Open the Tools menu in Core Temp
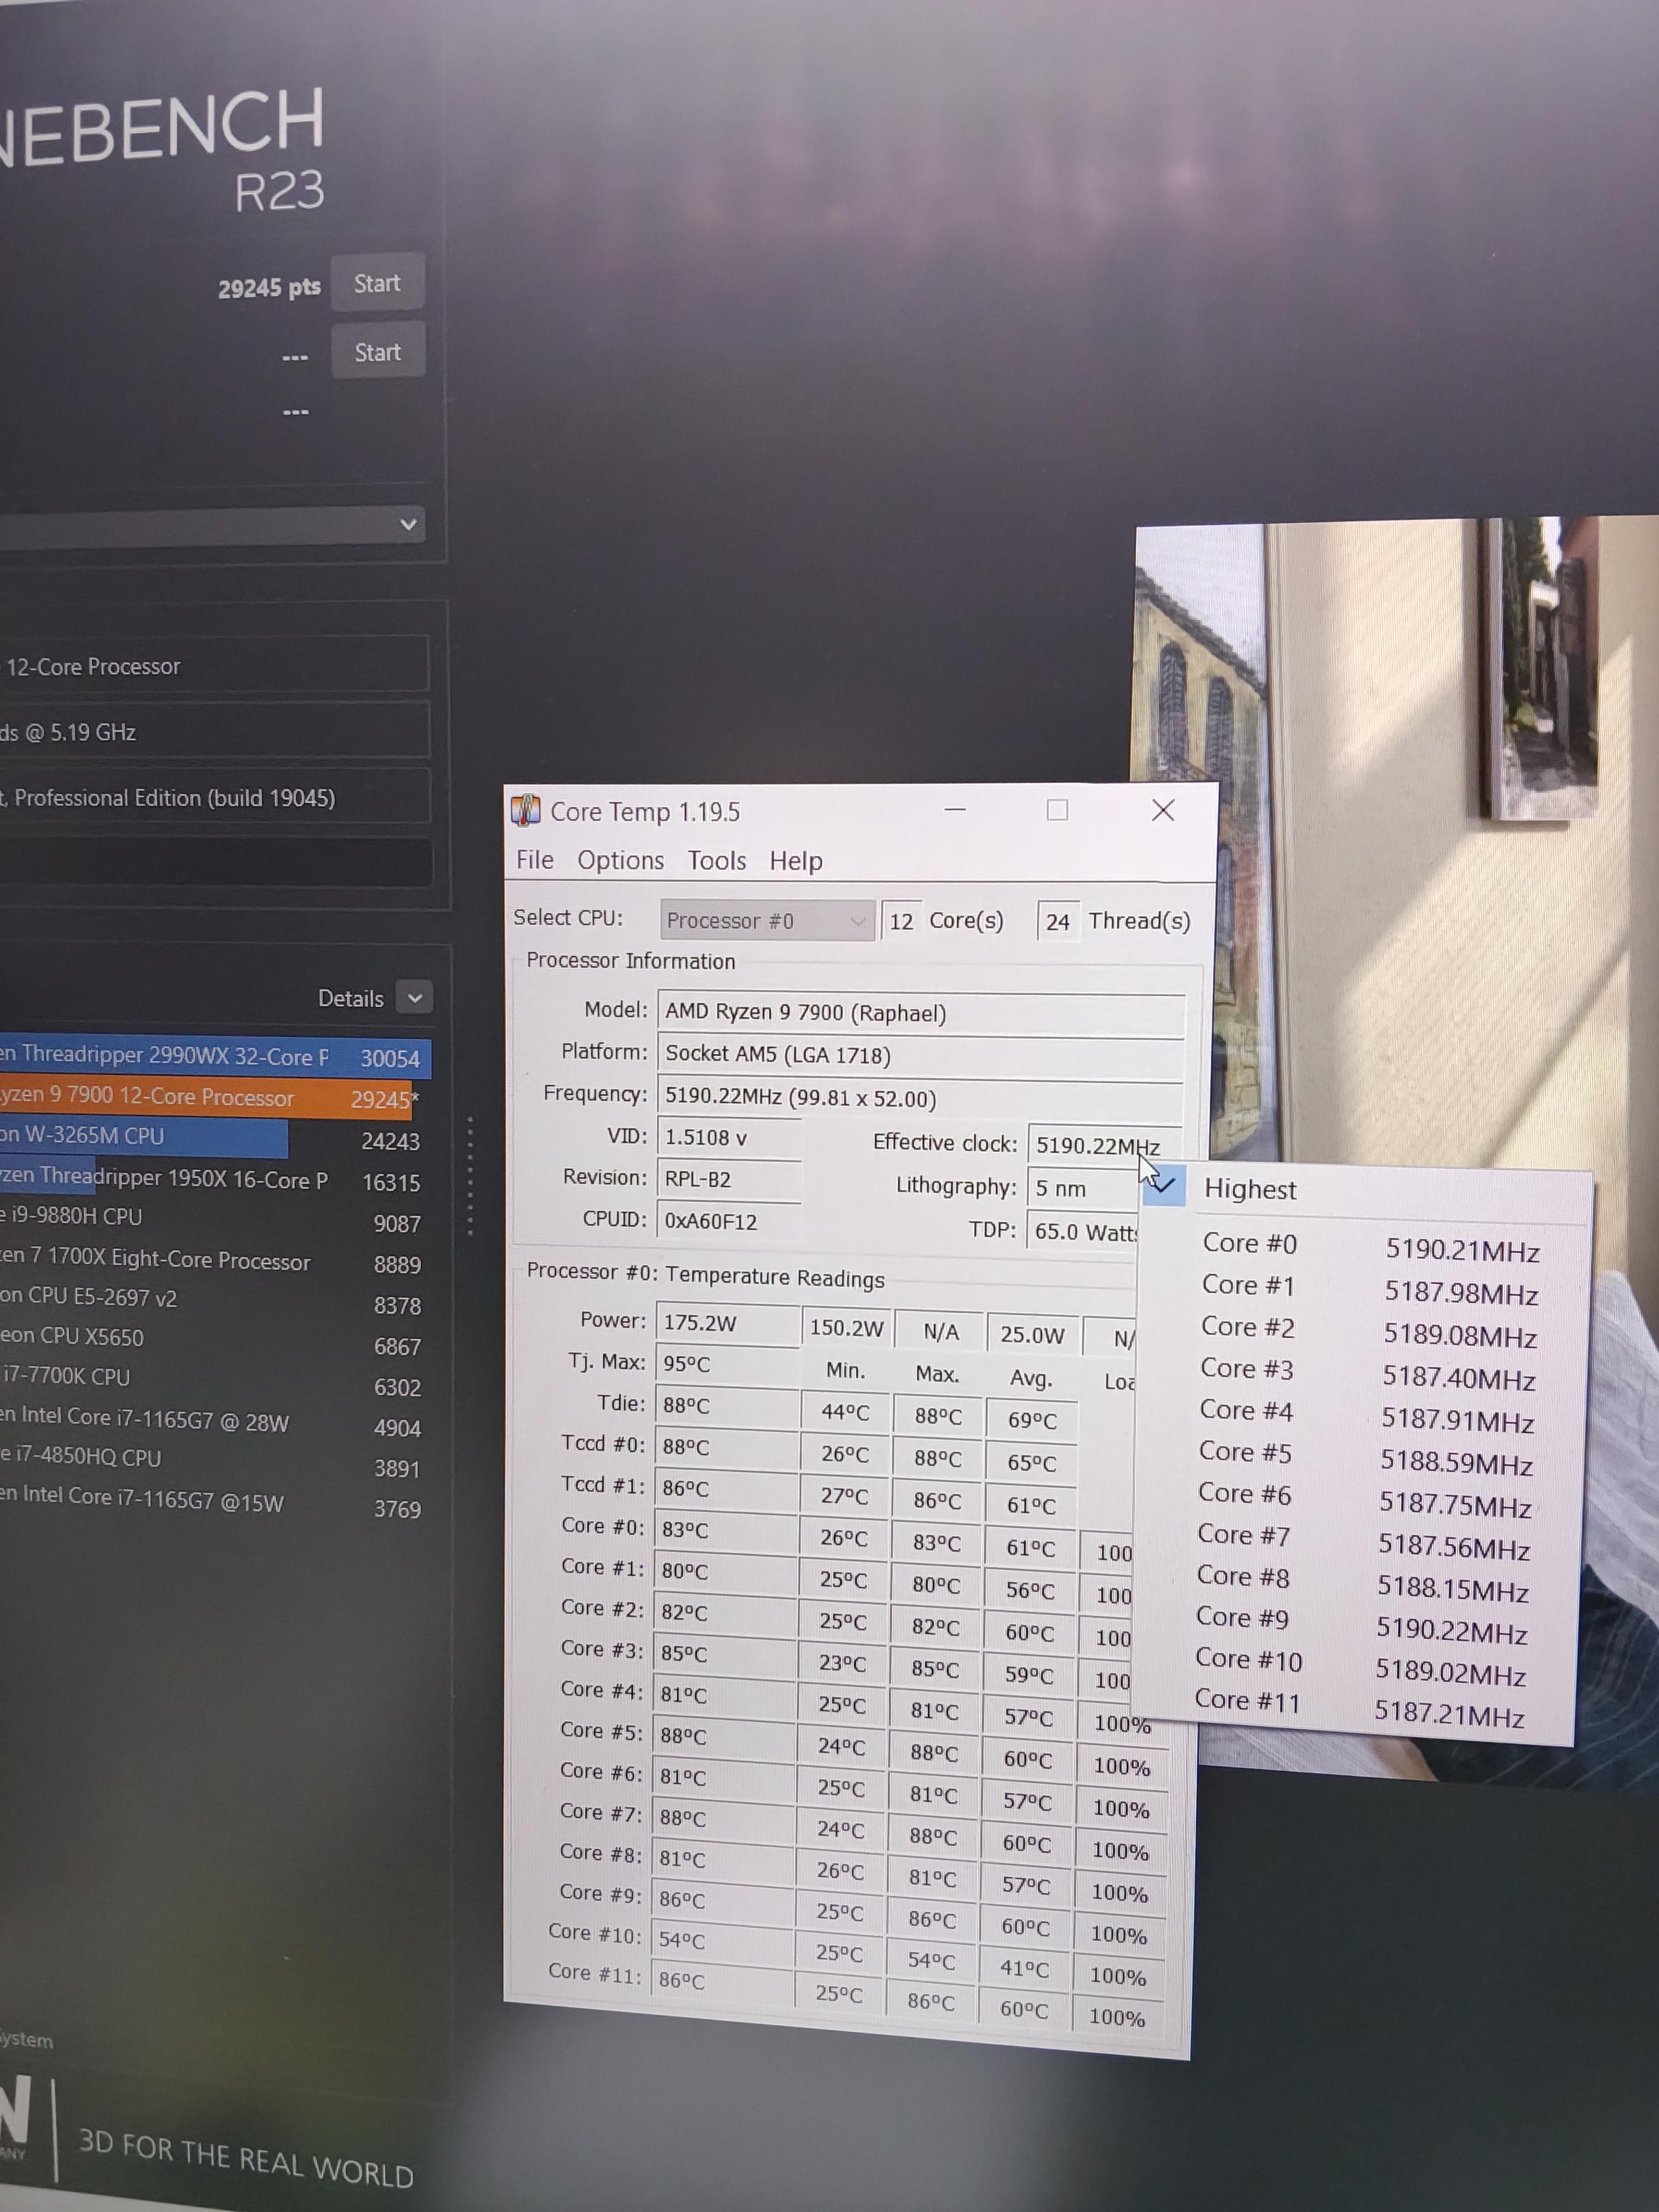Screen dimensions: 1659x2212 (x=716, y=861)
